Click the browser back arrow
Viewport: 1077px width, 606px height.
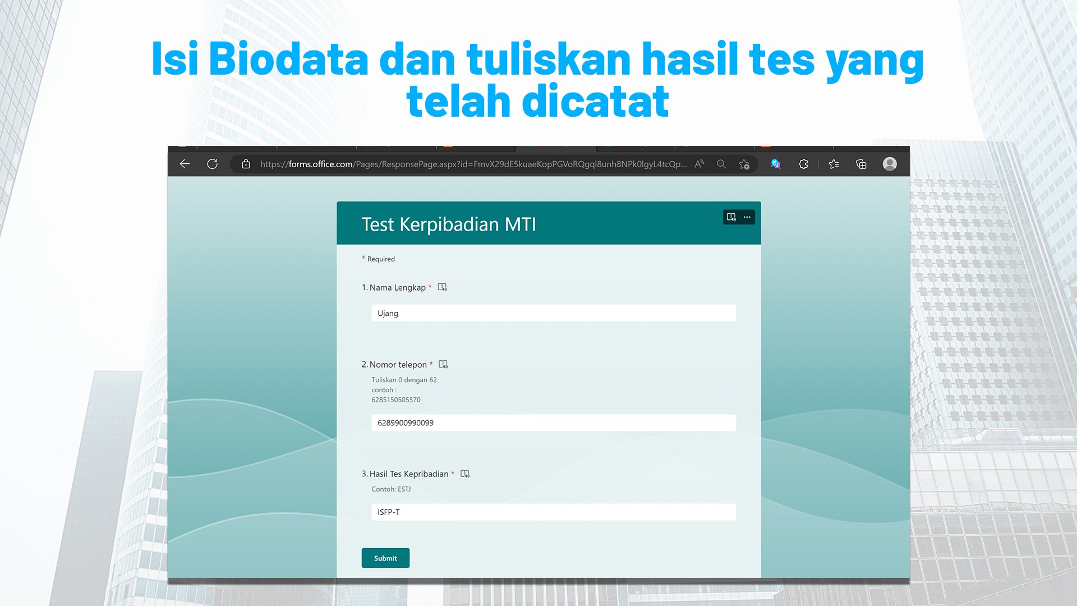pyautogui.click(x=185, y=164)
